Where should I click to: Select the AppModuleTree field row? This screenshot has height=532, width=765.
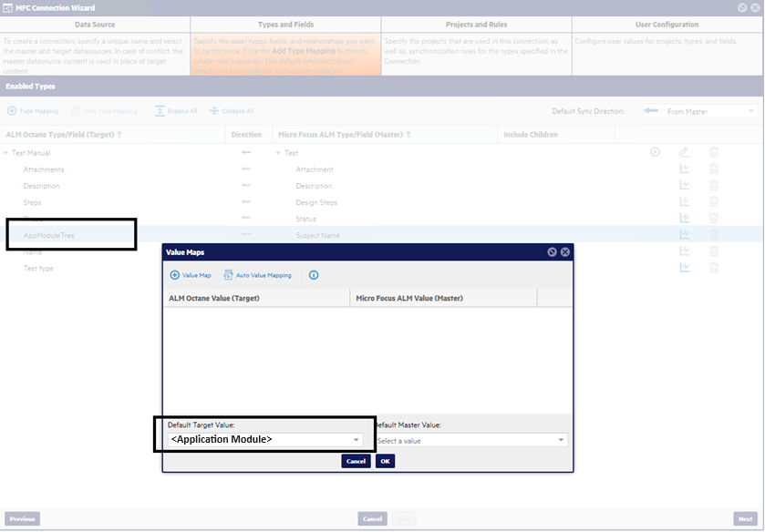pyautogui.click(x=49, y=235)
